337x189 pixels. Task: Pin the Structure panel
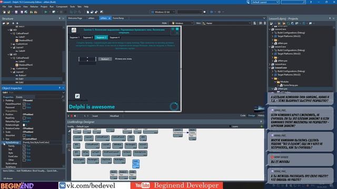60,19
